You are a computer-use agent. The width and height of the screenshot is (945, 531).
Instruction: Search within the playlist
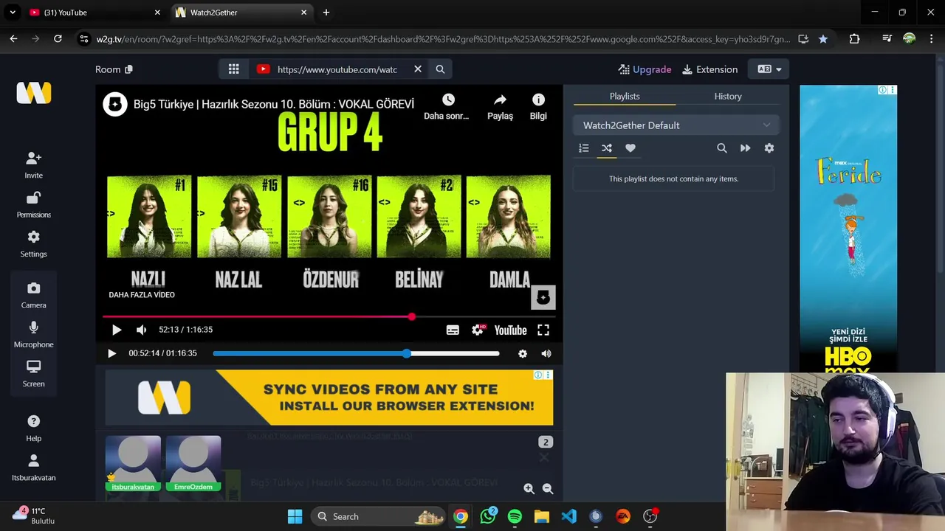(722, 148)
